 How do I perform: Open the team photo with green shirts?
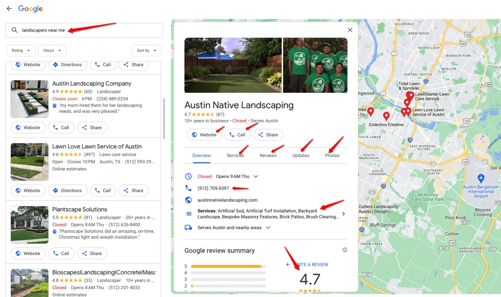315,65
